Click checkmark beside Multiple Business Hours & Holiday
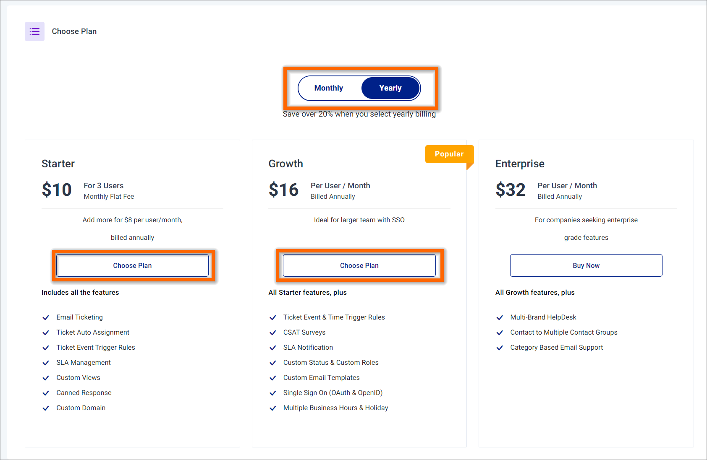Image resolution: width=707 pixels, height=460 pixels. [273, 408]
